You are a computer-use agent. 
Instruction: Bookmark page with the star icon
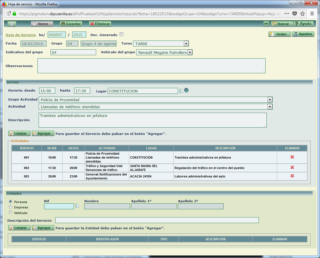pos(303,14)
